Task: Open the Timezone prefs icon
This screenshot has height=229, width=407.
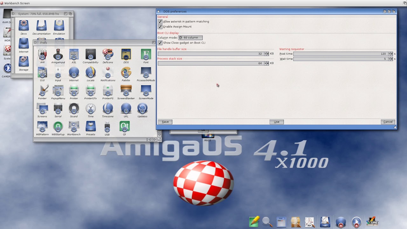Action: click(108, 109)
